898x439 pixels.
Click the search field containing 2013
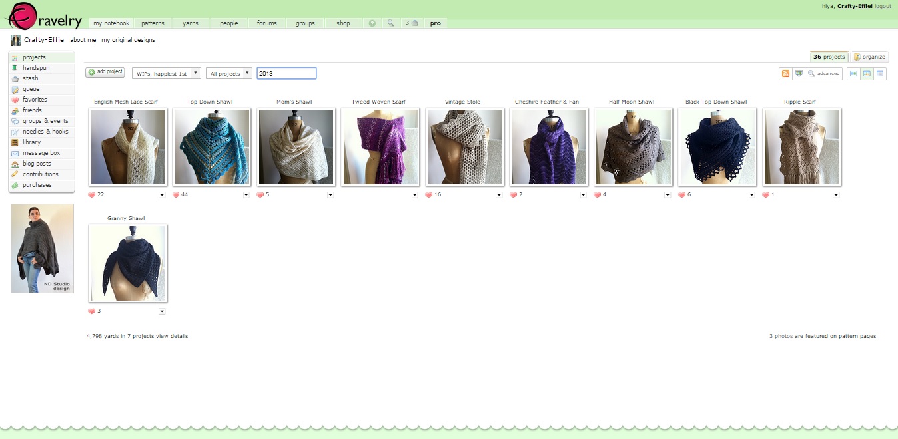tap(286, 73)
